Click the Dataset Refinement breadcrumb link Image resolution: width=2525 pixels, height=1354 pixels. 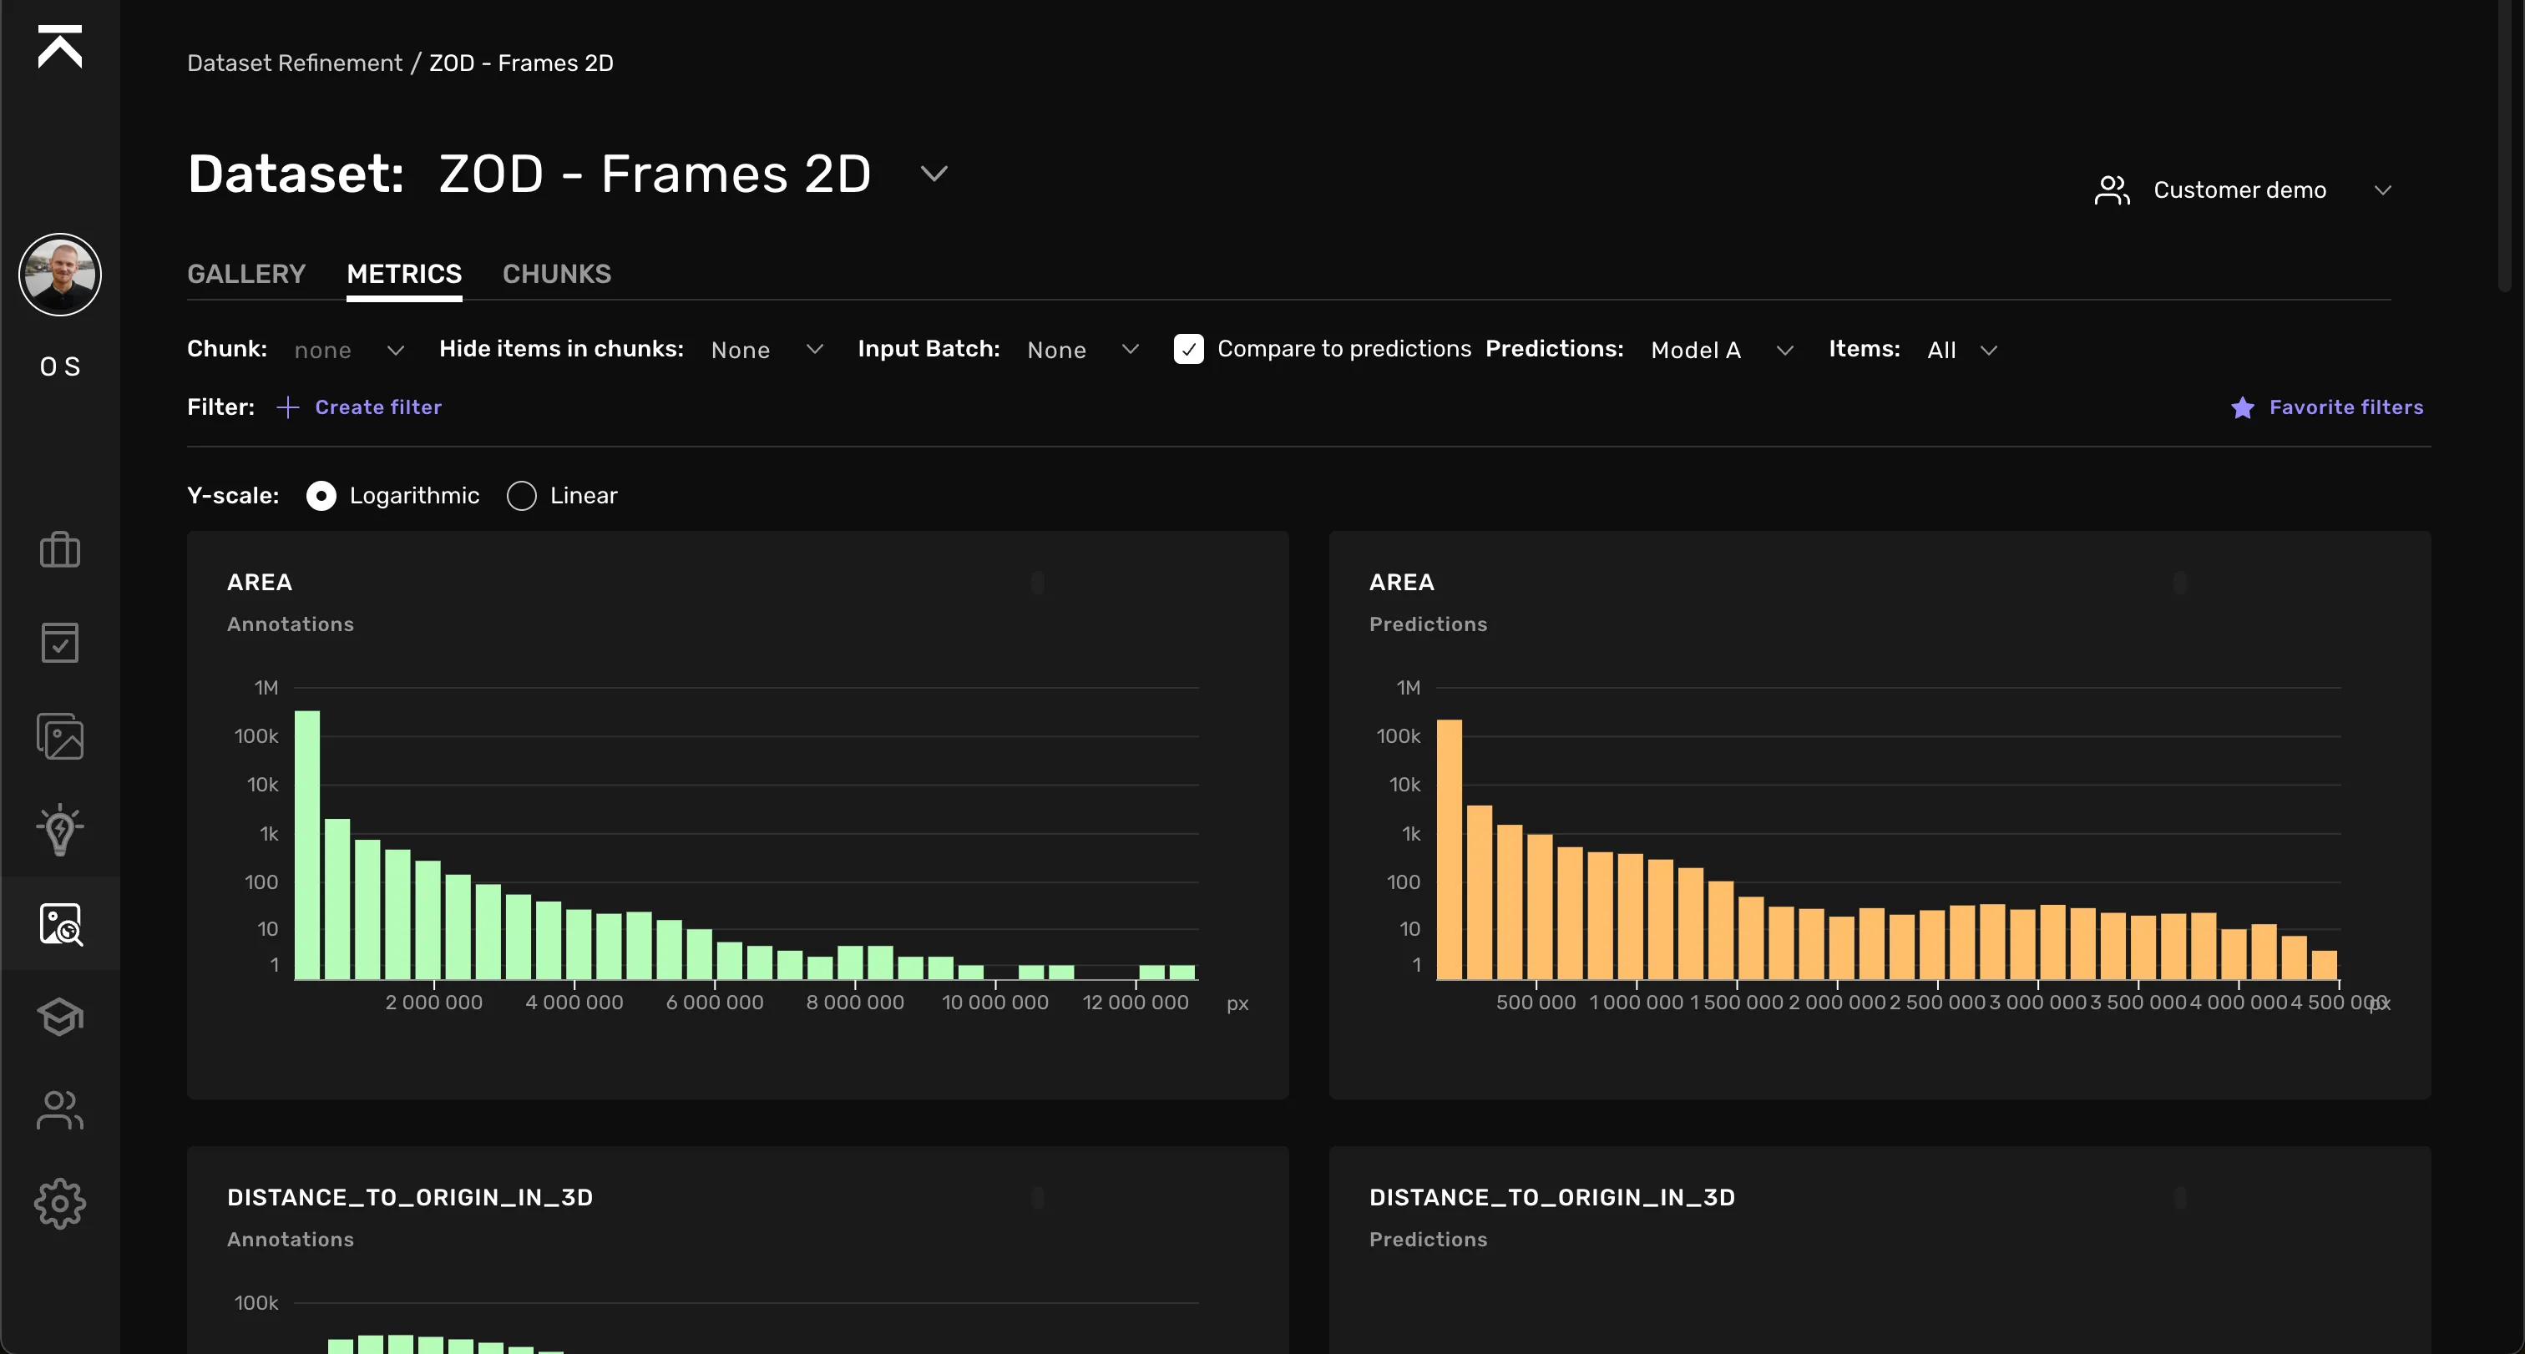(x=294, y=63)
